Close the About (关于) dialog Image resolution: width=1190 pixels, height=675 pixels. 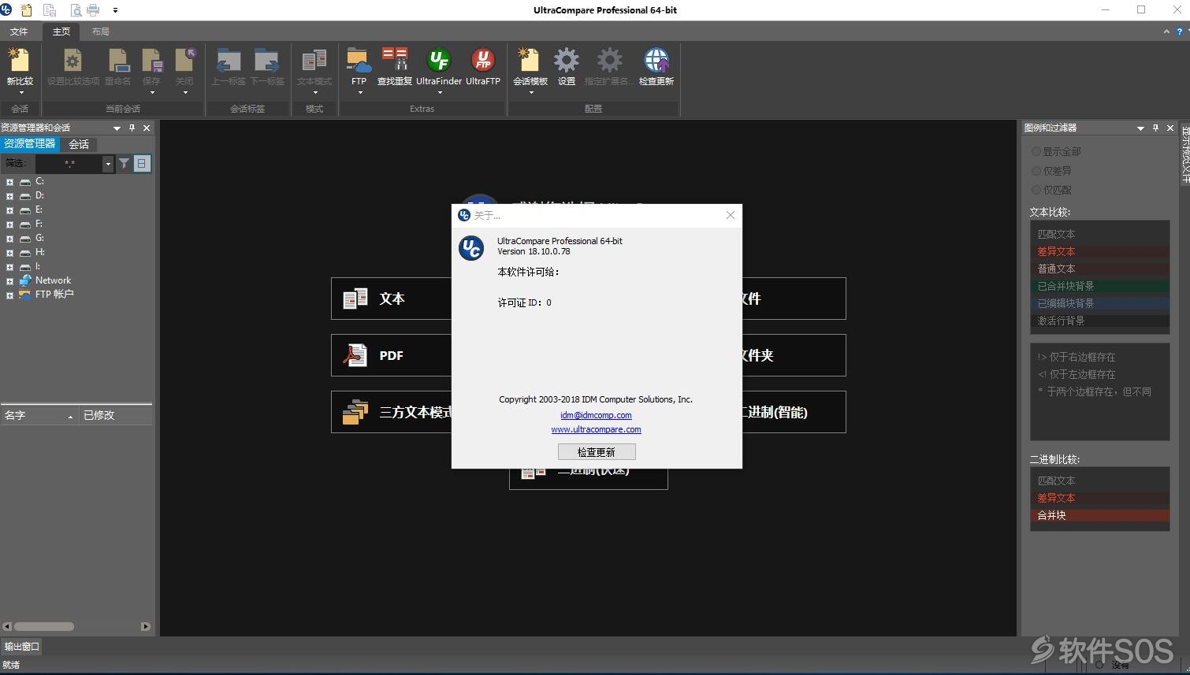coord(731,215)
